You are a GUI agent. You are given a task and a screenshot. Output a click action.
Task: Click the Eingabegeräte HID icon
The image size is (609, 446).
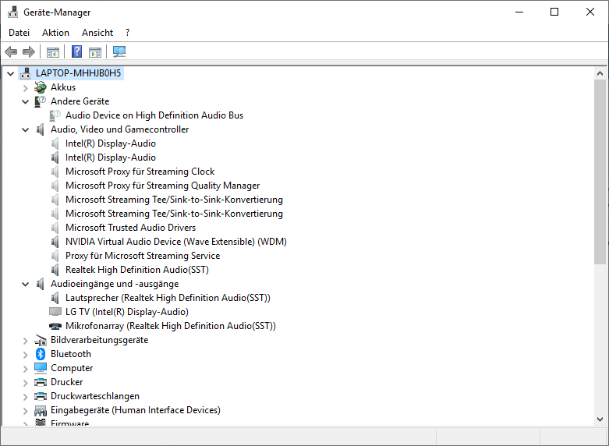coord(41,410)
